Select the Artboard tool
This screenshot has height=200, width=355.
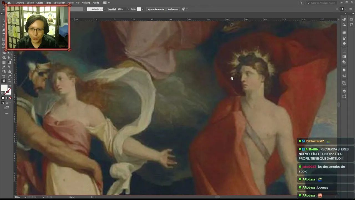click(4, 76)
